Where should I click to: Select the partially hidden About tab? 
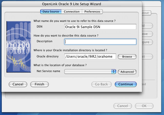(147, 13)
